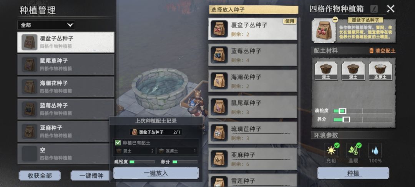Remove seed using the minus icon on seed bag
This screenshot has width=415, height=187.
335,20
